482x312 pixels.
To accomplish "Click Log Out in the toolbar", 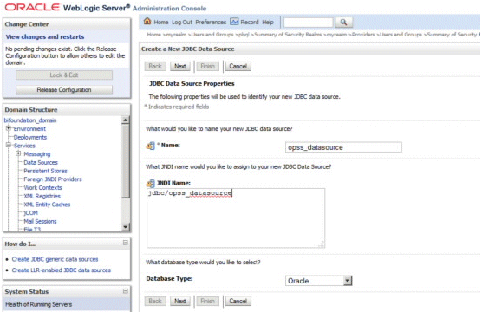I will 182,23.
